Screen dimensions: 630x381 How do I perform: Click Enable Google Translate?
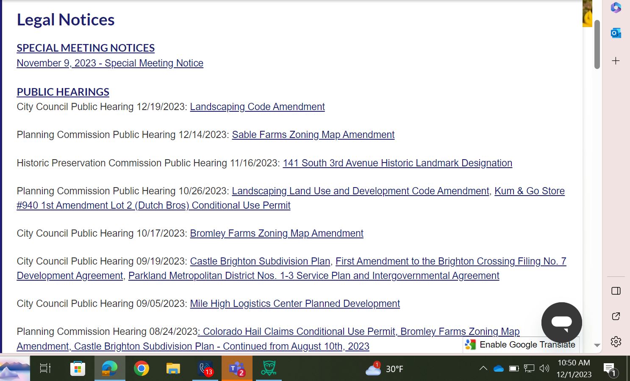pos(521,345)
